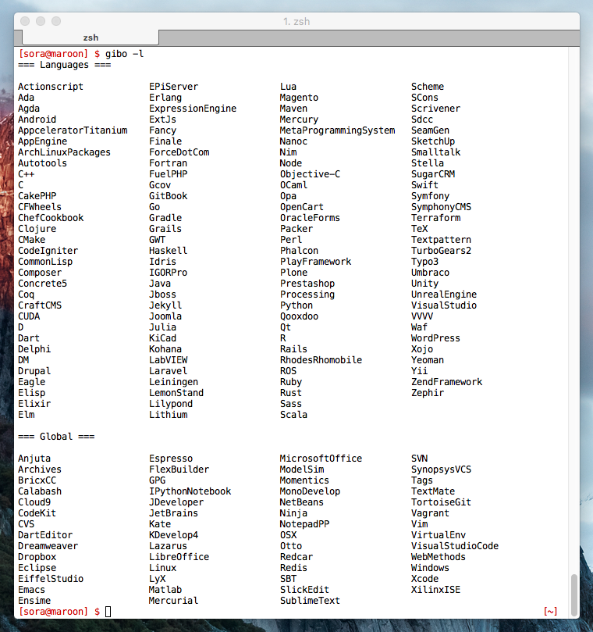The width and height of the screenshot is (593, 632).
Task: Click the "EiffelStudio" entry
Action: point(51,578)
